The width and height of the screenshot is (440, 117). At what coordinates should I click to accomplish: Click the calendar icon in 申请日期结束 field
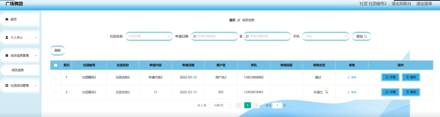pos(247,36)
